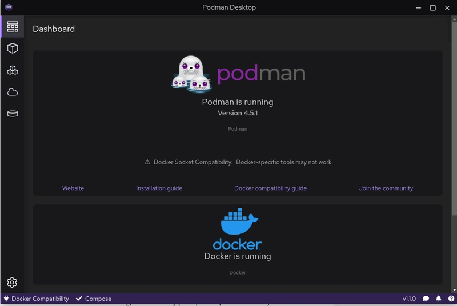Viewport: 457px width, 306px height.
Task: Click the v1.1.0 version text
Action: (409, 299)
